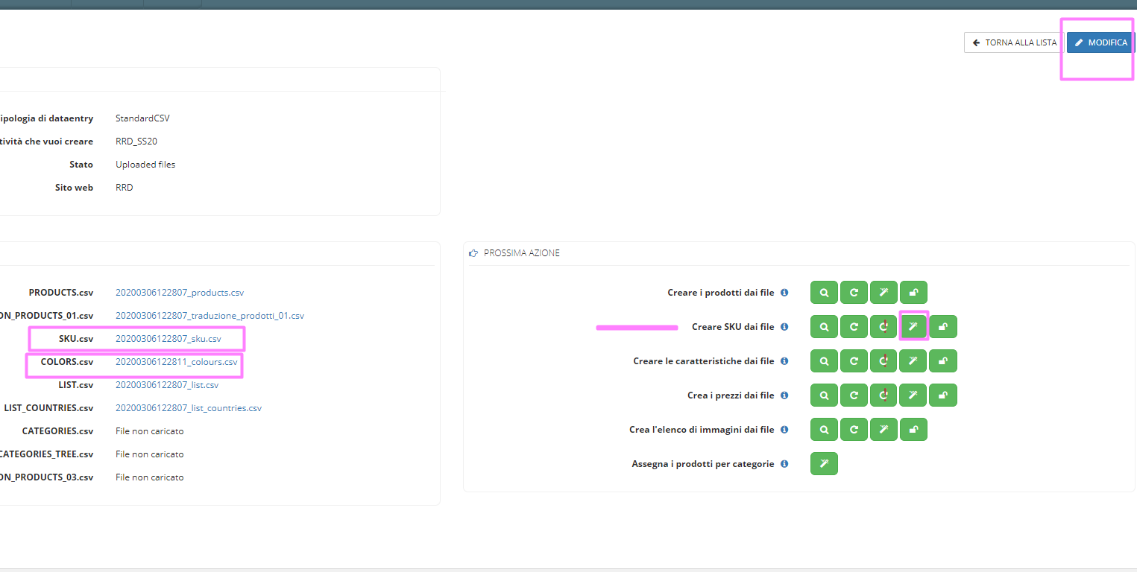Screen dimensions: 1137x572
Task: Open 20200306122807_list_countries.csv file link
Action: [x=189, y=408]
